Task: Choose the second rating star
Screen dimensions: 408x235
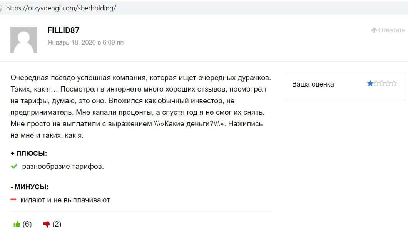Action: click(376, 83)
